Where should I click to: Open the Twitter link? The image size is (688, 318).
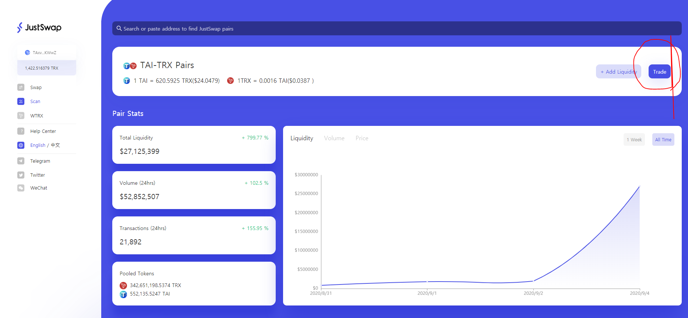tap(38, 175)
